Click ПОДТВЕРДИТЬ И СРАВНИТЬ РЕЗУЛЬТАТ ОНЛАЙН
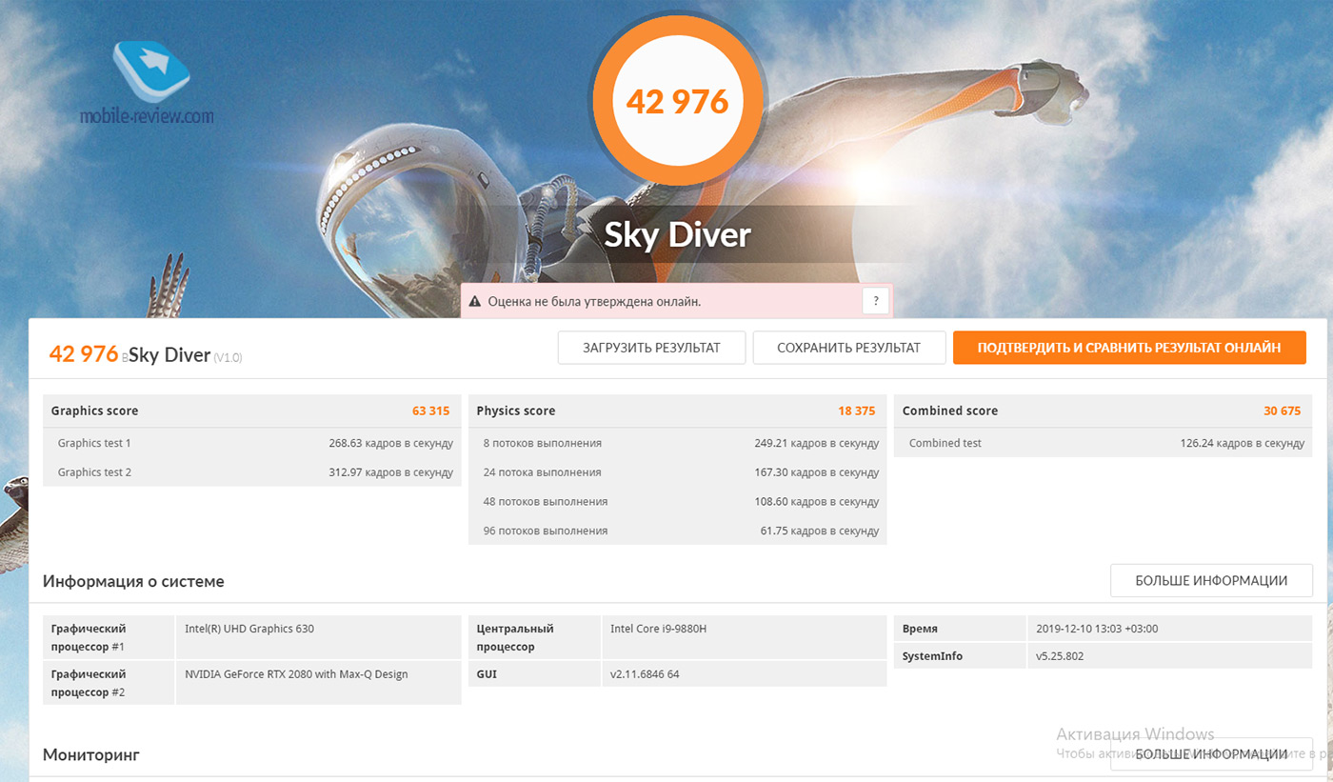This screenshot has height=782, width=1333. tap(1128, 348)
